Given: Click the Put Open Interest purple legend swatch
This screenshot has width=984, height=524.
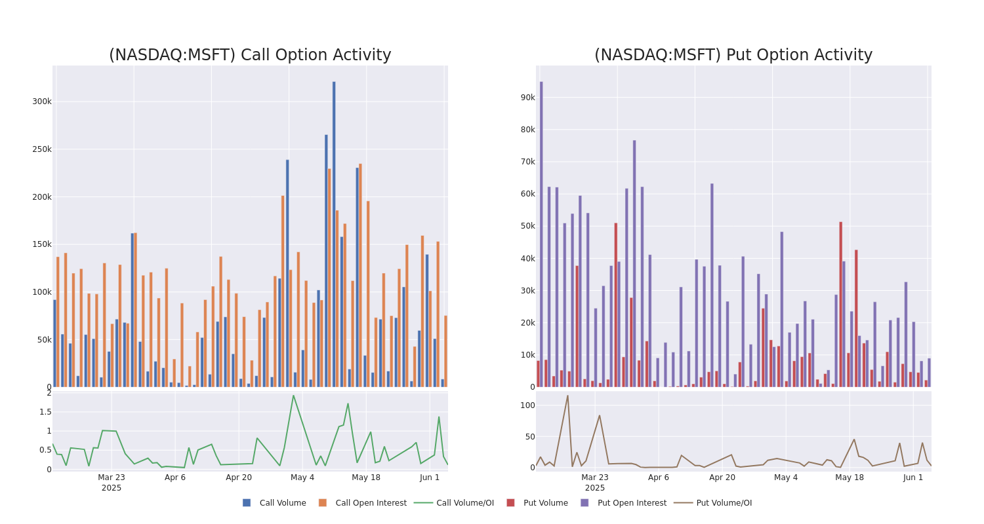Looking at the screenshot, I should (x=584, y=503).
